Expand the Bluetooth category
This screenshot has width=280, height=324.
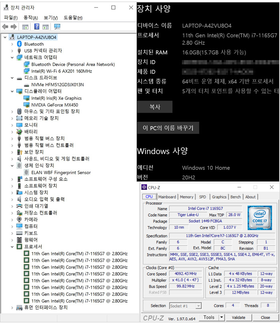pyautogui.click(x=12, y=44)
